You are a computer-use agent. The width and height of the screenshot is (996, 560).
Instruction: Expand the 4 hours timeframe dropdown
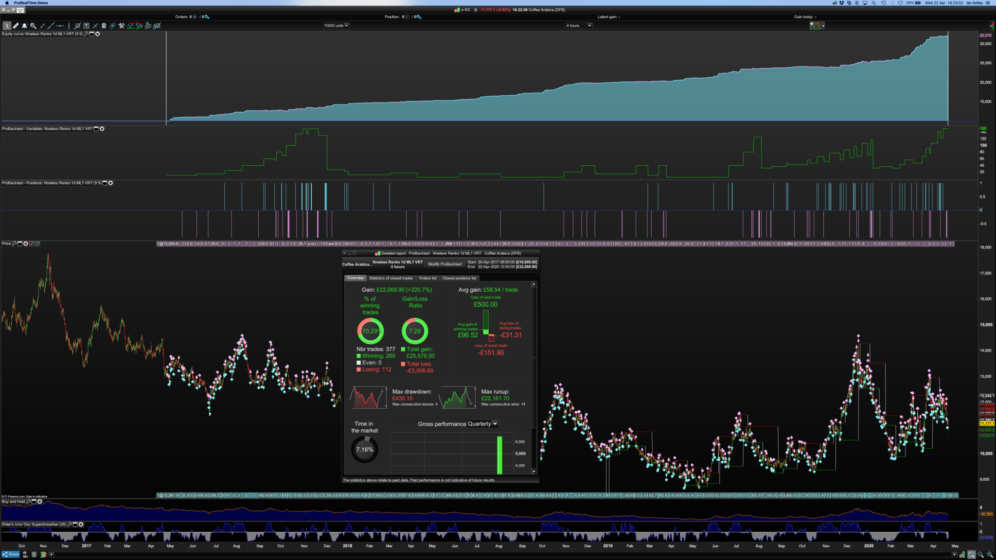[579, 26]
